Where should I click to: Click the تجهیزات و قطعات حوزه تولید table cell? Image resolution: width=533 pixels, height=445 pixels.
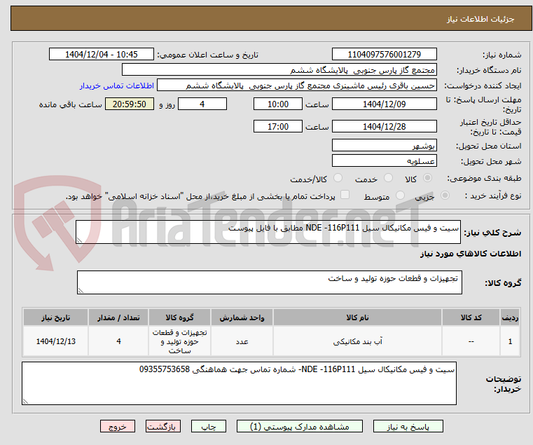coord(179,341)
